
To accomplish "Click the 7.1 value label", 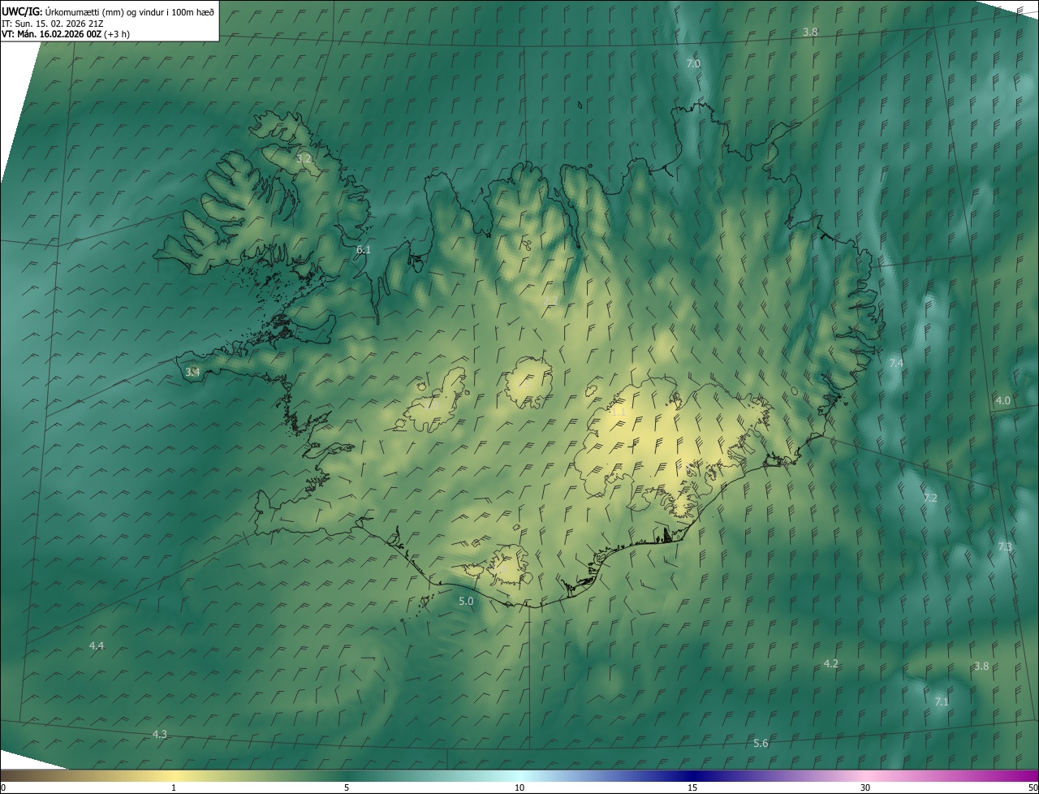I will pyautogui.click(x=942, y=701).
